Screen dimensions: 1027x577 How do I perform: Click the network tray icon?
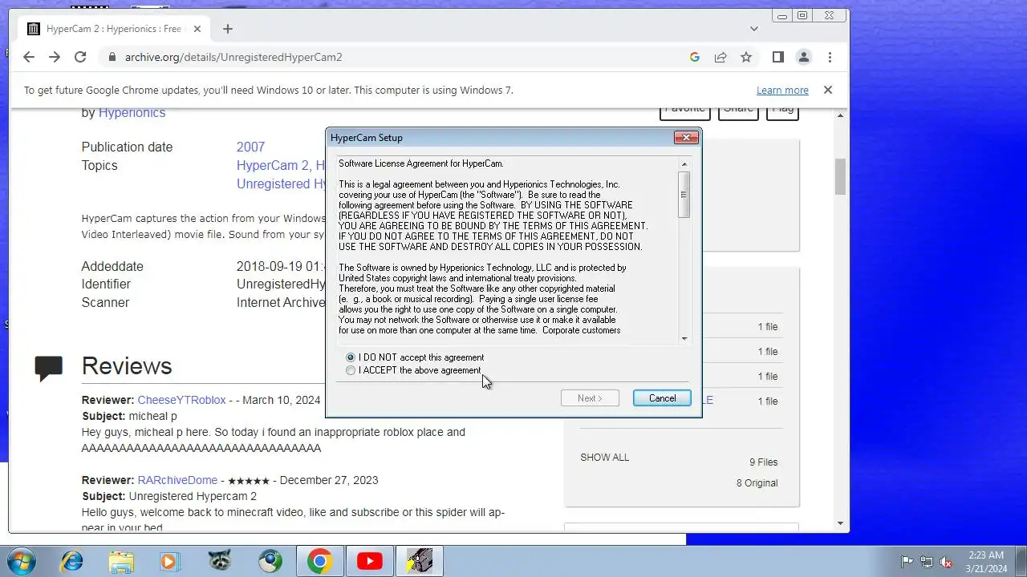pos(927,562)
